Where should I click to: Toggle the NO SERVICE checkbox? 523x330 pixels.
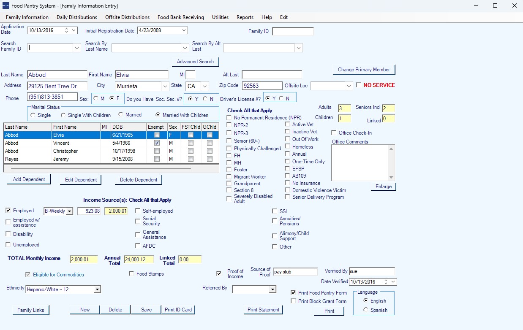tap(359, 85)
